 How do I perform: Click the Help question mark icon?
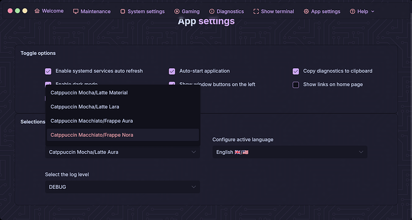[352, 11]
